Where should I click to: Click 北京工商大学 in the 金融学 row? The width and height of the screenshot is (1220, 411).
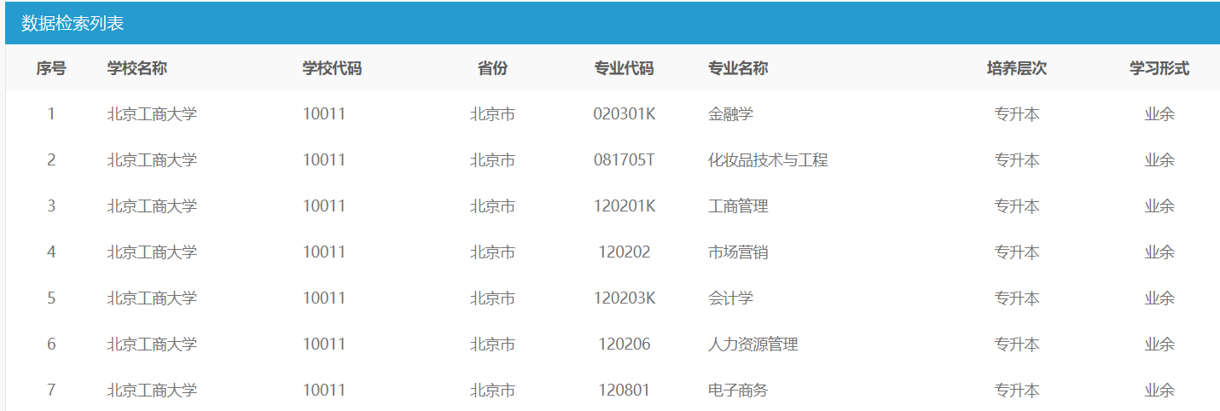coord(152,113)
